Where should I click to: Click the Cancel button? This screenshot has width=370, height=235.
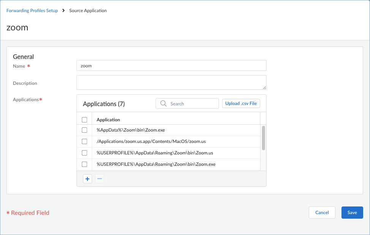322,213
